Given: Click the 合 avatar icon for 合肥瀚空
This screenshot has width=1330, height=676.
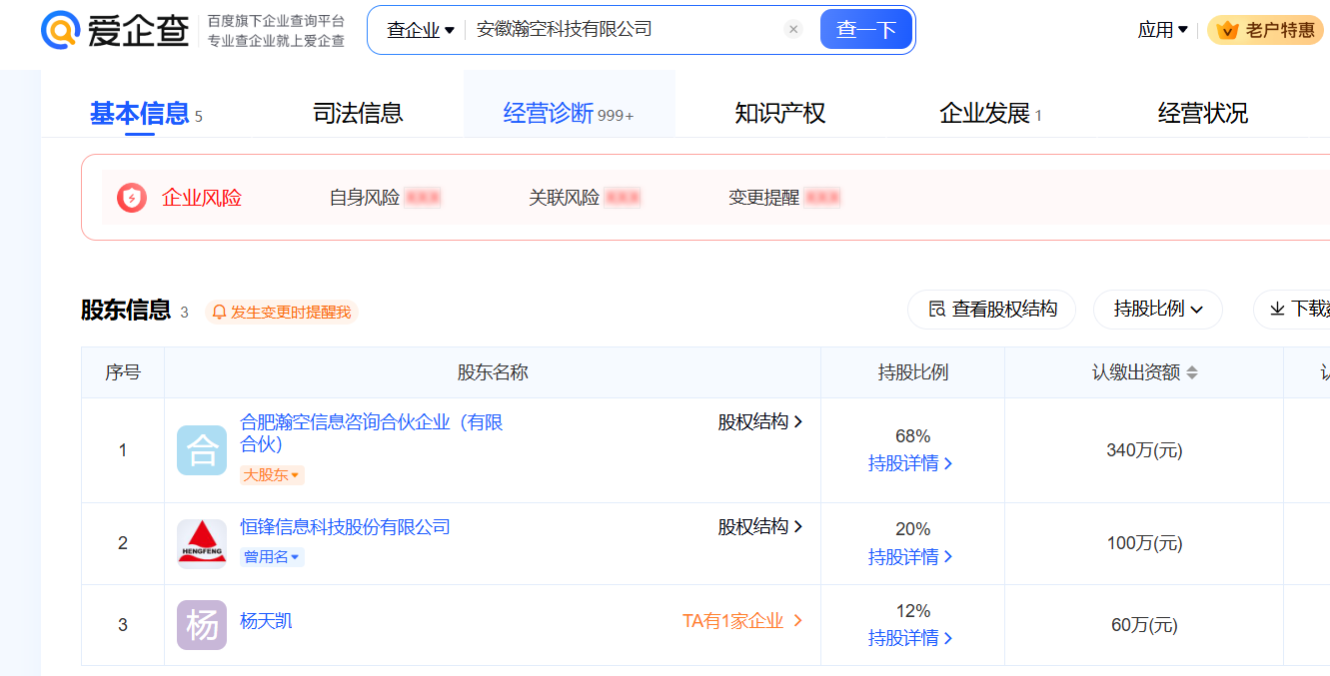Looking at the screenshot, I should (x=202, y=450).
